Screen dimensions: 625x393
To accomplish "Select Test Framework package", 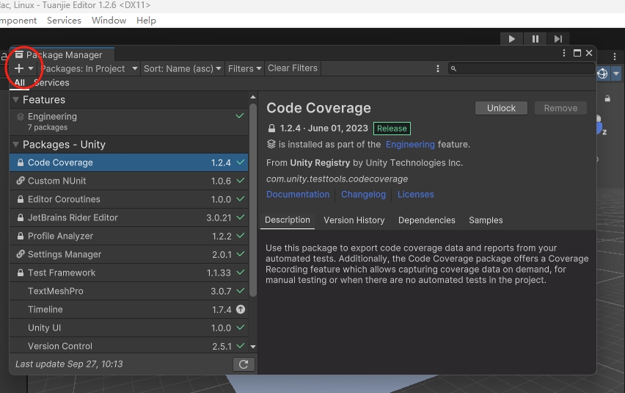I will [x=129, y=273].
